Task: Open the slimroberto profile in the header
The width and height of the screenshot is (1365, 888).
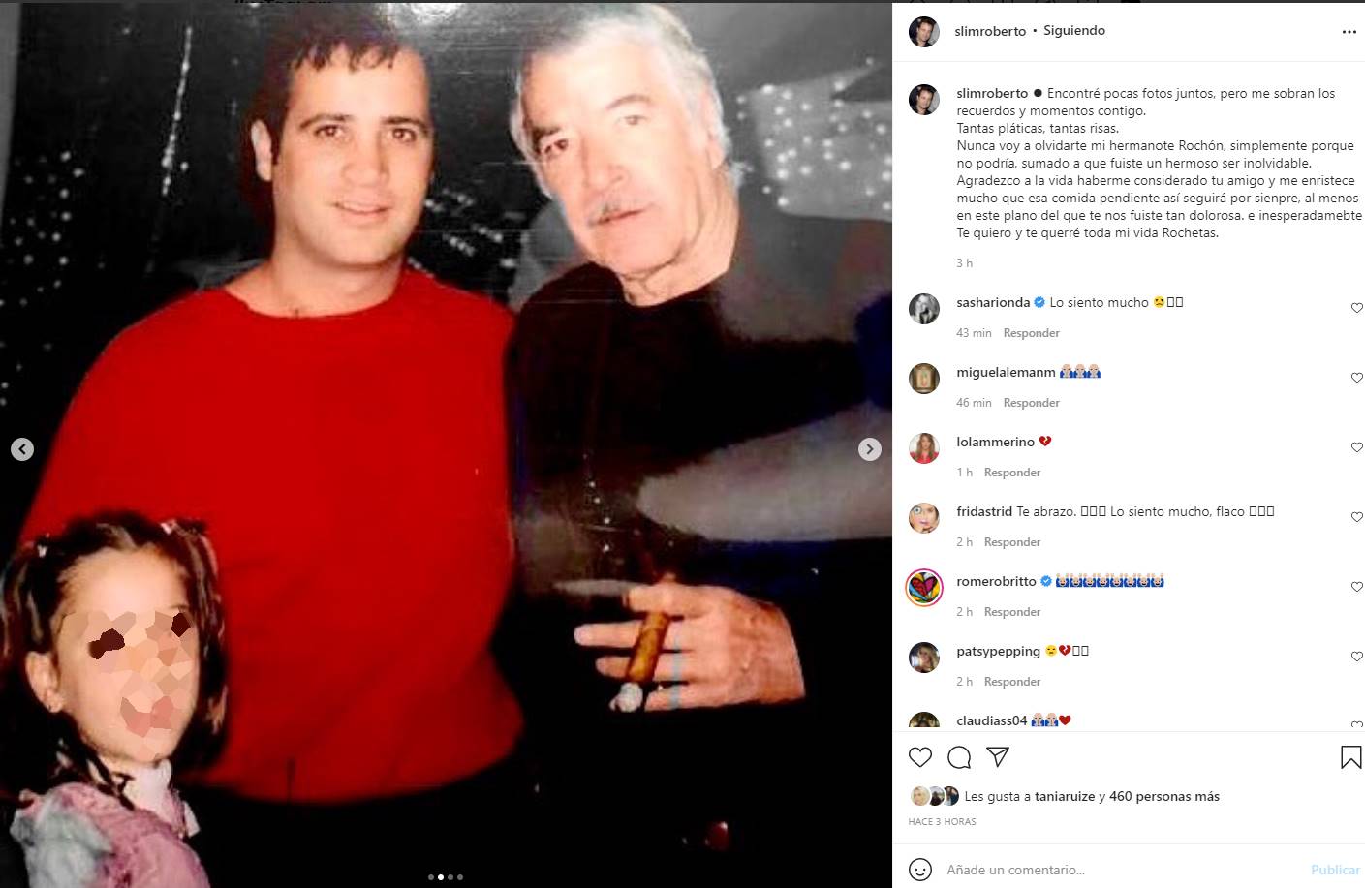Action: click(x=990, y=31)
